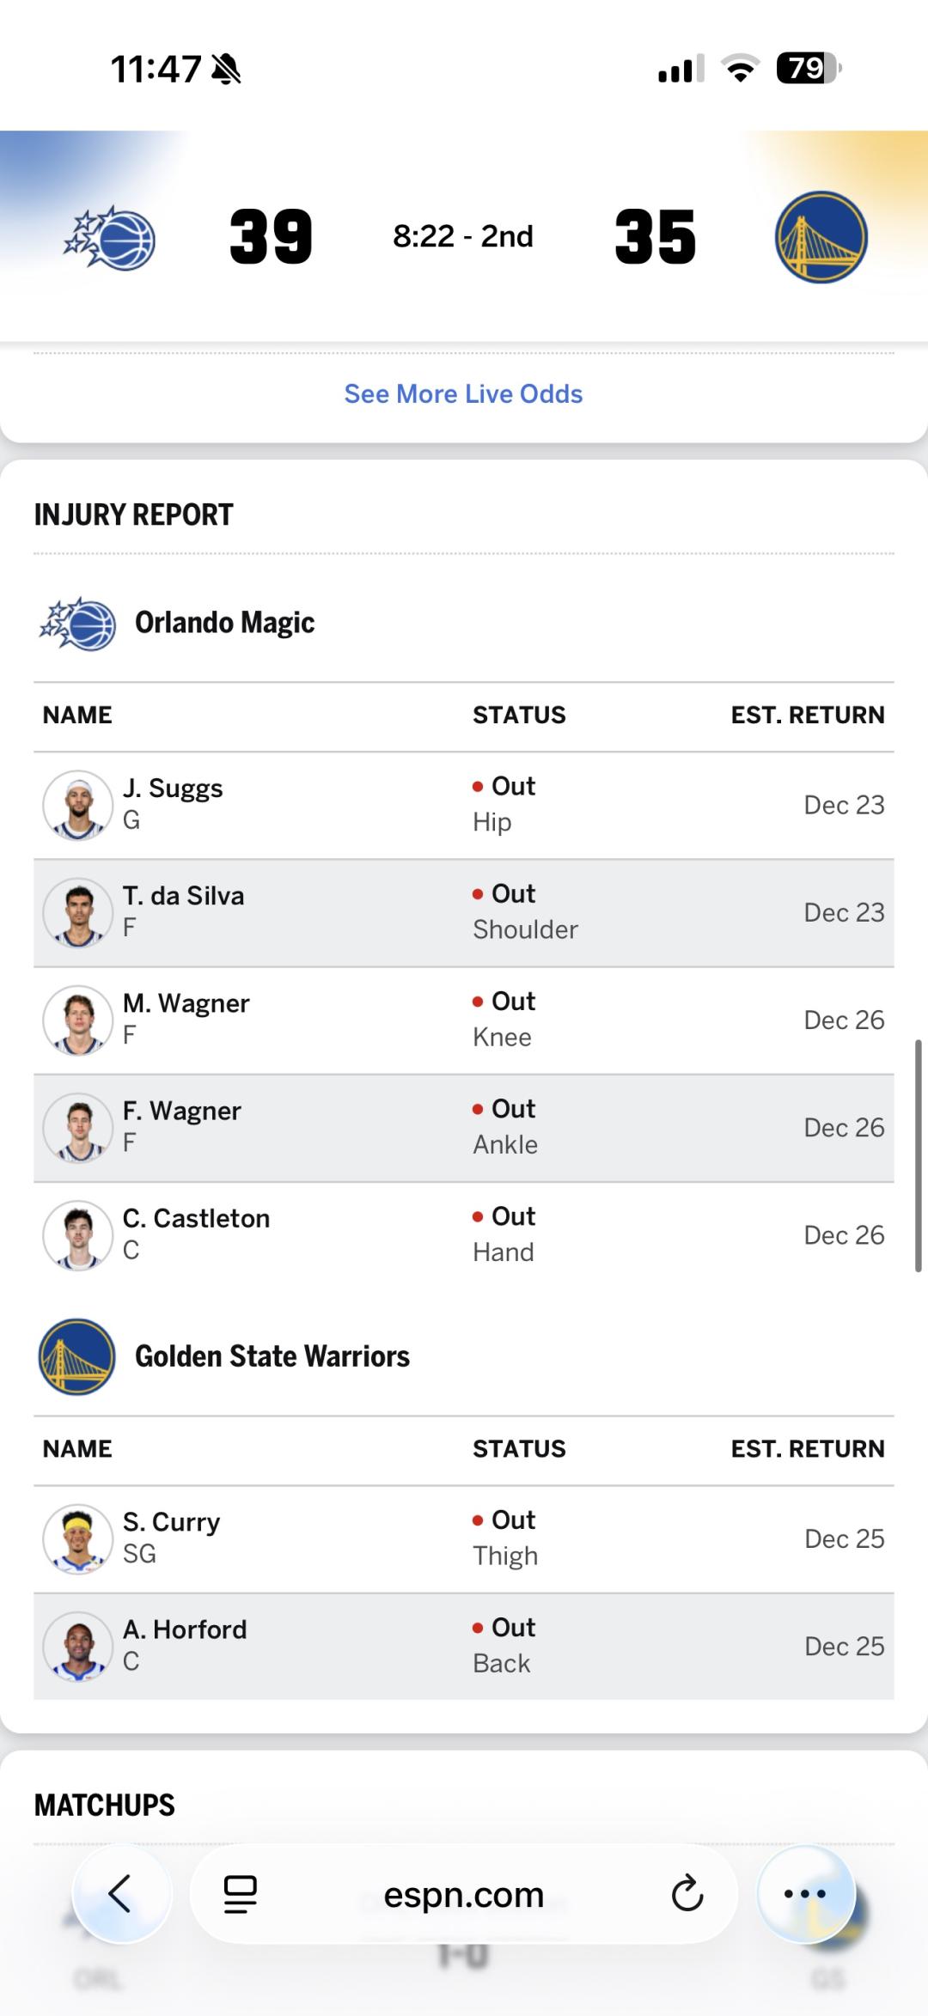Tap F. Wagner headshot photo
Screen dimensions: 928x2016
(78, 1128)
